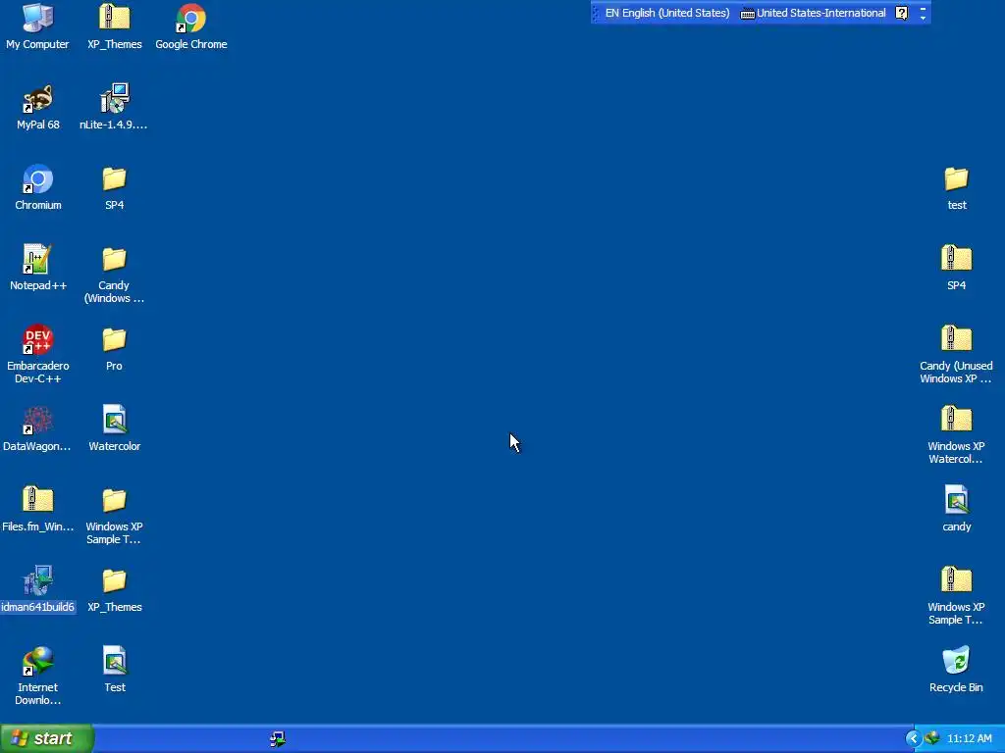Viewport: 1005px width, 753px height.
Task: Click the taskbar quick launch network icon
Action: [x=278, y=739]
